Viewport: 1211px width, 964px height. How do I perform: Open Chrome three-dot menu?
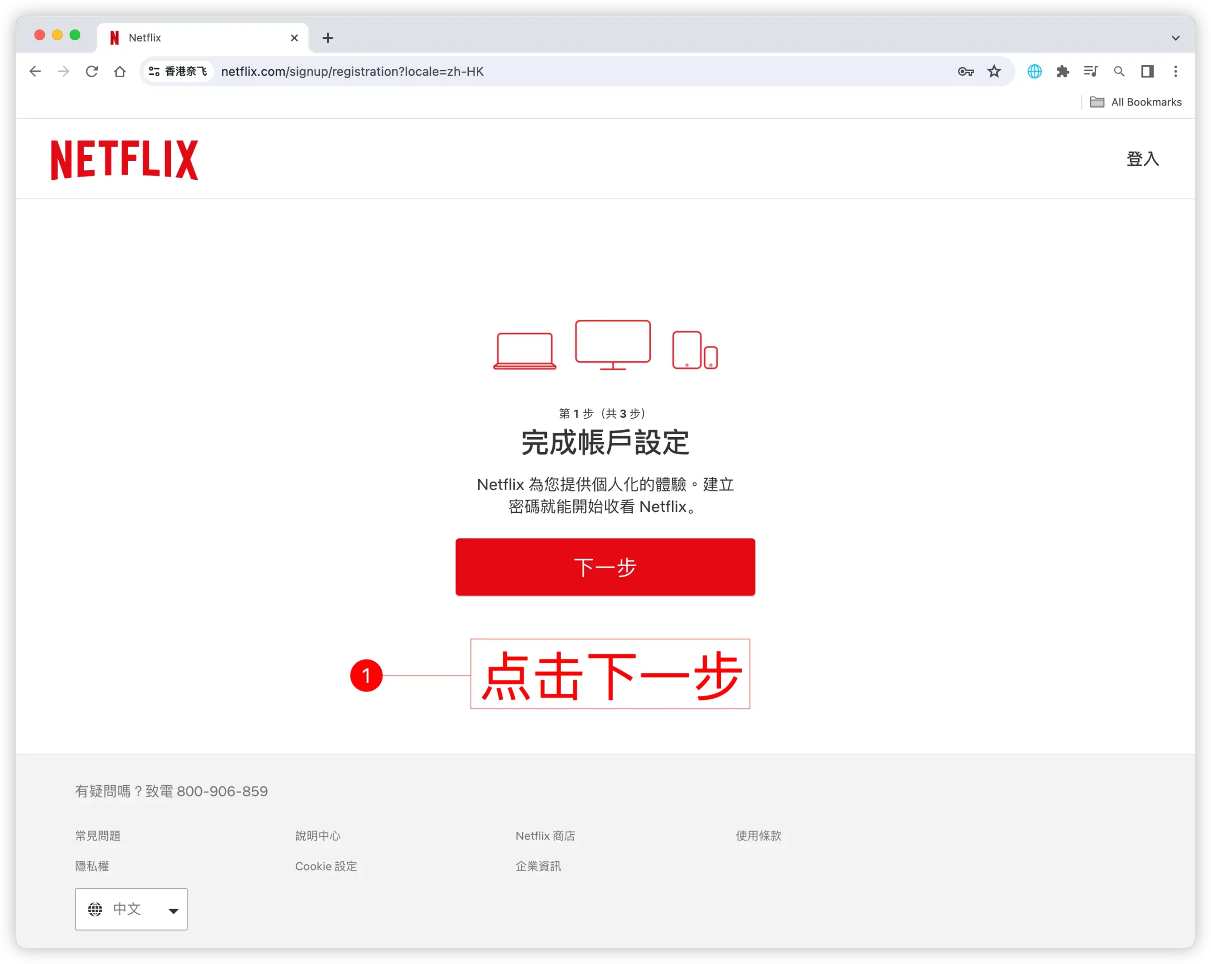pyautogui.click(x=1176, y=71)
